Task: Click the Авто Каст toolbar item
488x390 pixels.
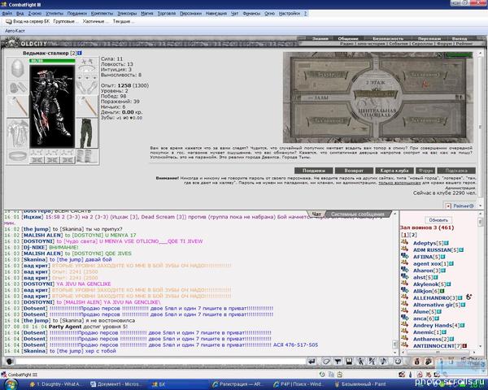Action: [x=15, y=31]
